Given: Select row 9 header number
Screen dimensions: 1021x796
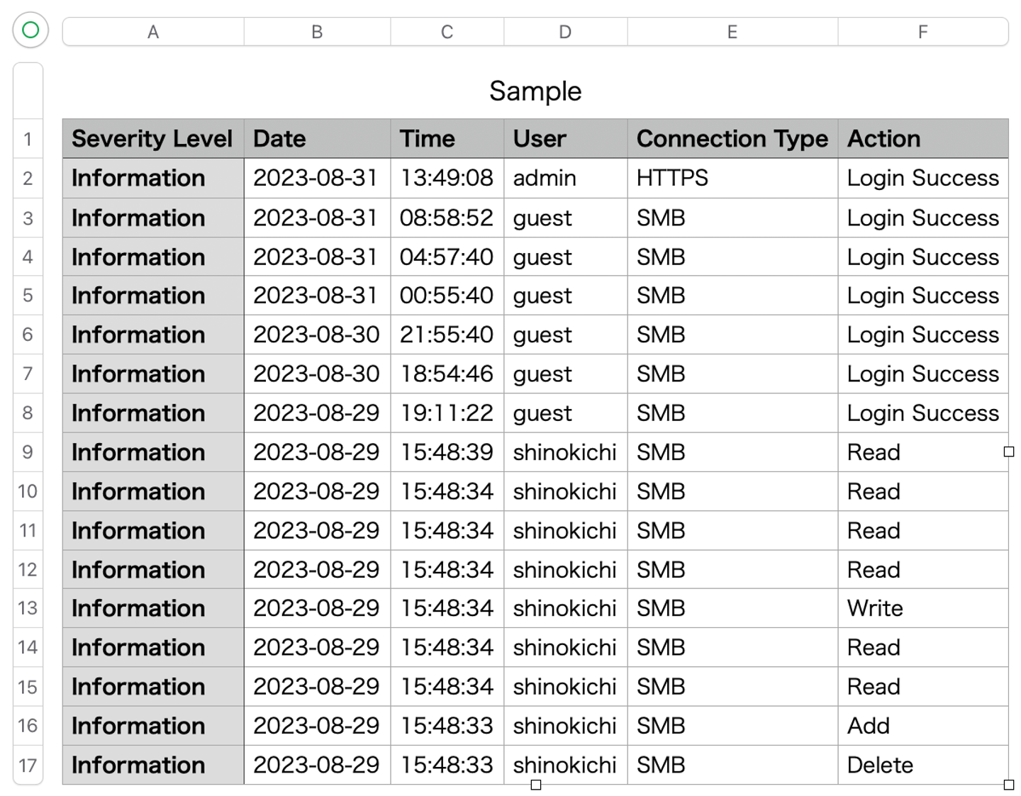Looking at the screenshot, I should [28, 452].
